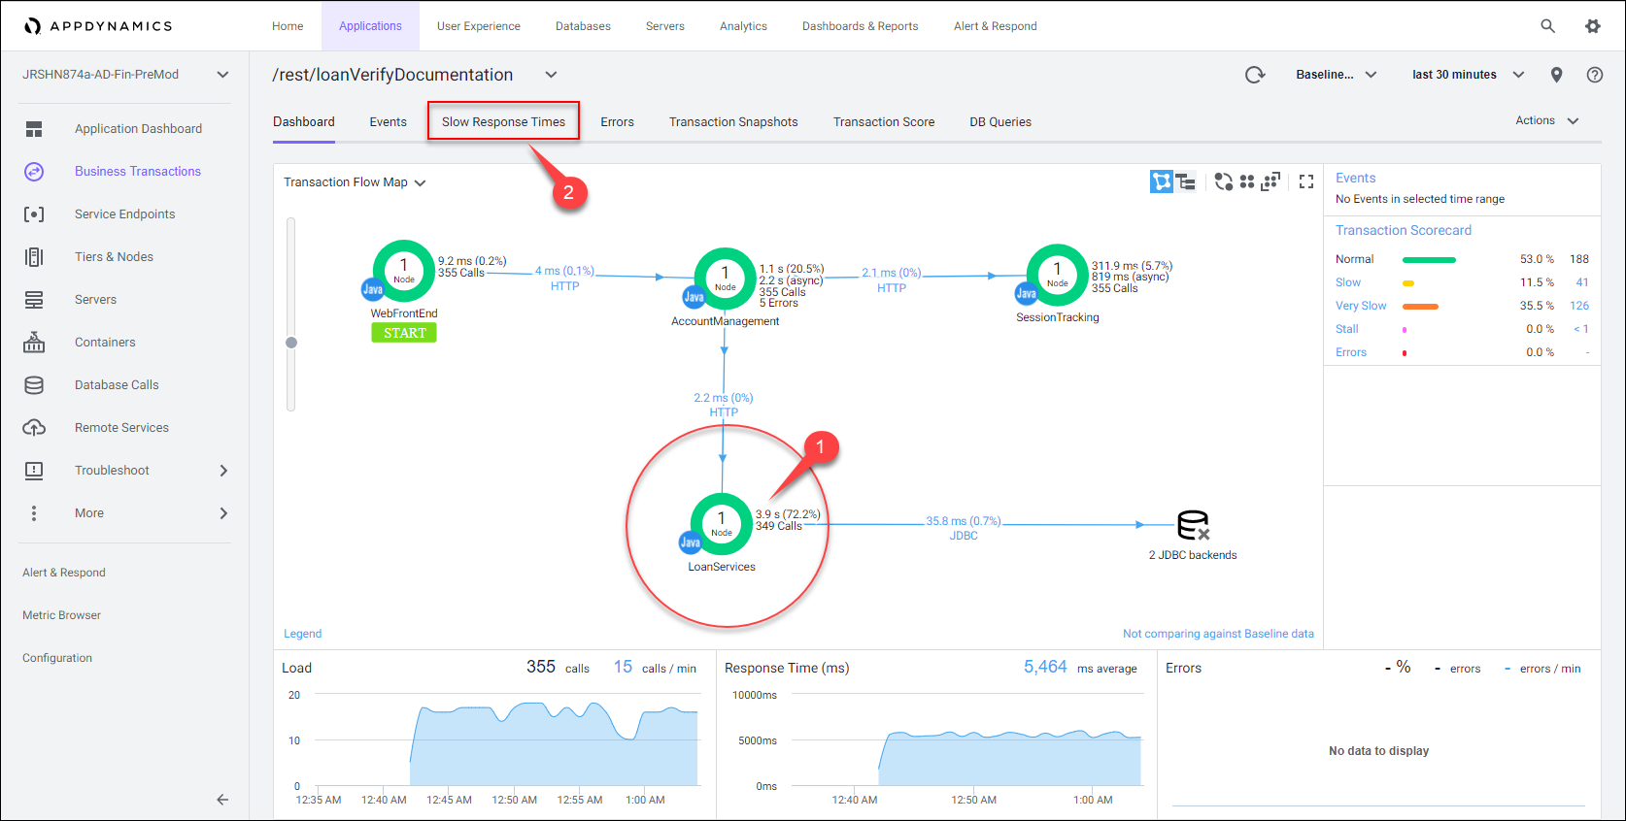Screen dimensions: 1626x821
Task: Click the location pin icon
Action: click(x=1557, y=75)
